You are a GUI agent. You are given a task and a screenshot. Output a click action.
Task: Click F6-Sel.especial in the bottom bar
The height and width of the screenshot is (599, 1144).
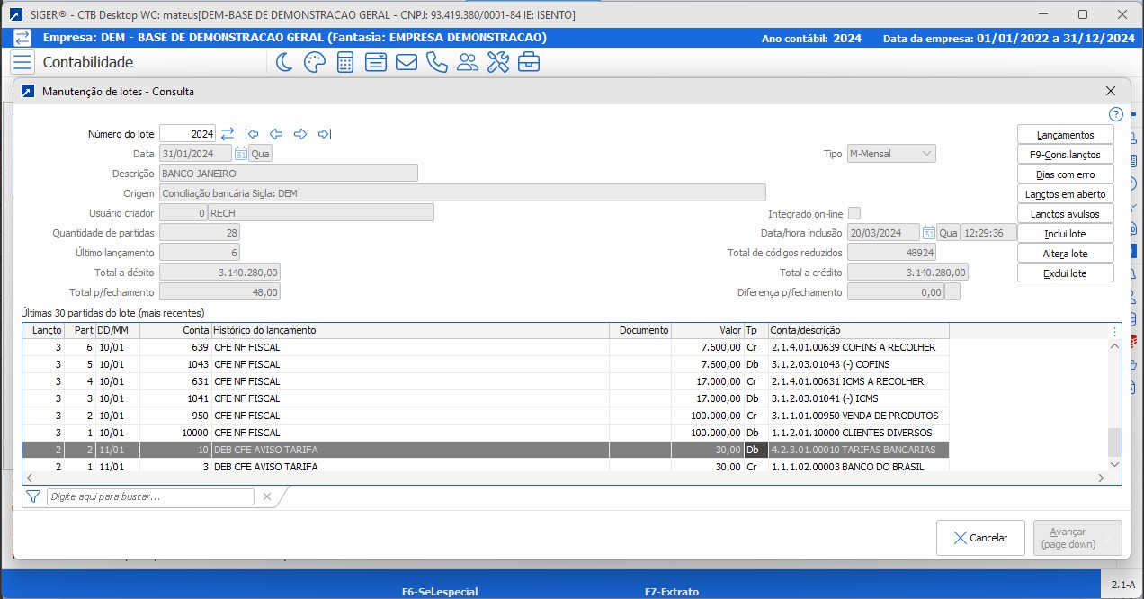(440, 592)
